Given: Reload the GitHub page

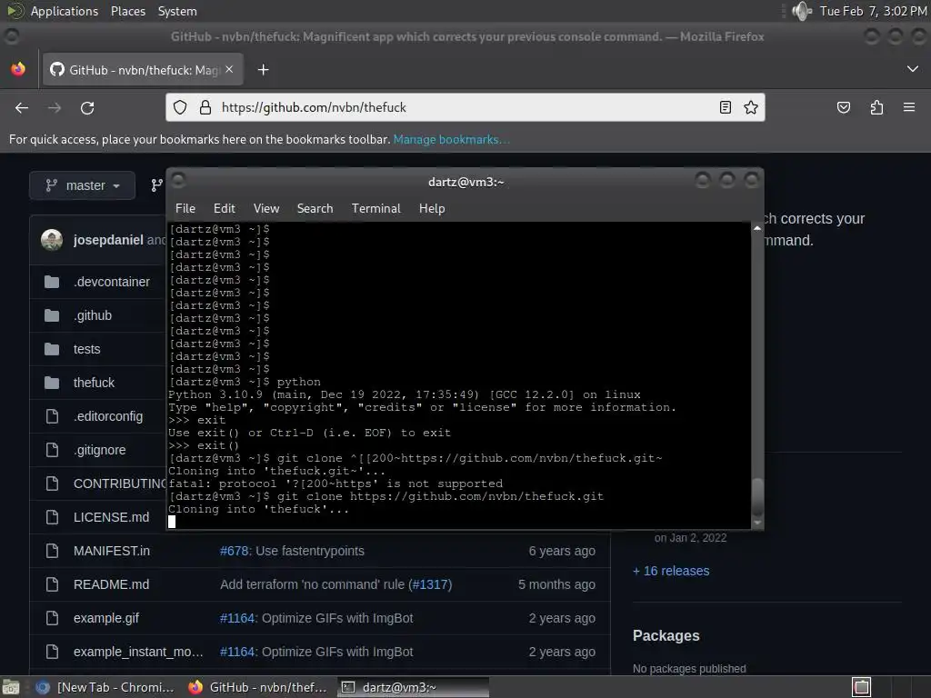Looking at the screenshot, I should tap(87, 107).
